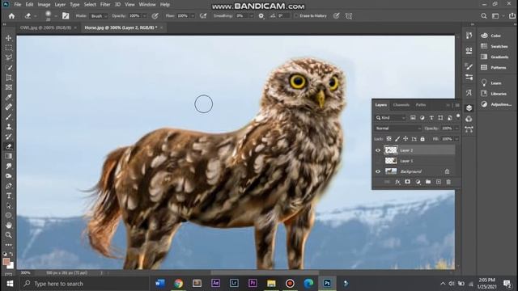Open the Image menu

click(44, 5)
